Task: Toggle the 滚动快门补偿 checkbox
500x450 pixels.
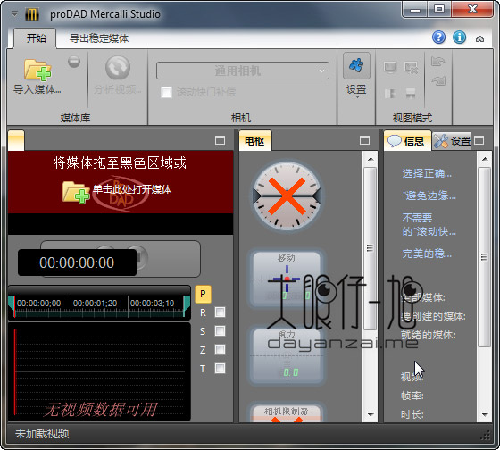Action: tap(166, 92)
